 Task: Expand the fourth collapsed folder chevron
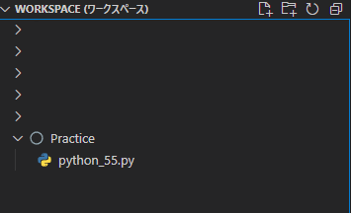click(x=18, y=95)
